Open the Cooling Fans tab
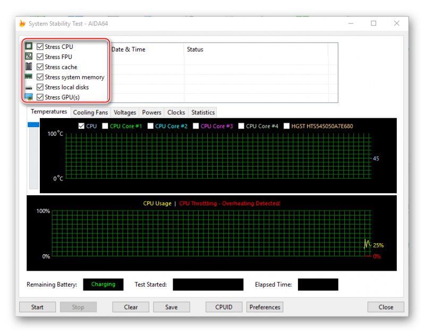The image size is (425, 333). click(90, 112)
